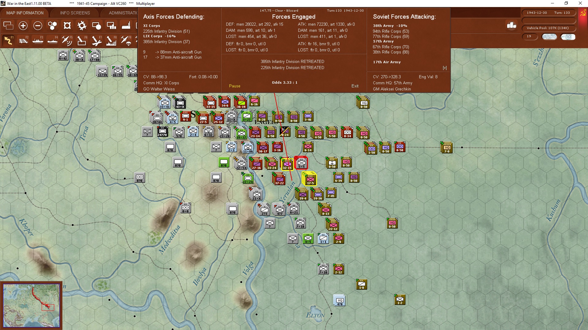Select F5 air recon mode icon

pyautogui.click(x=67, y=40)
